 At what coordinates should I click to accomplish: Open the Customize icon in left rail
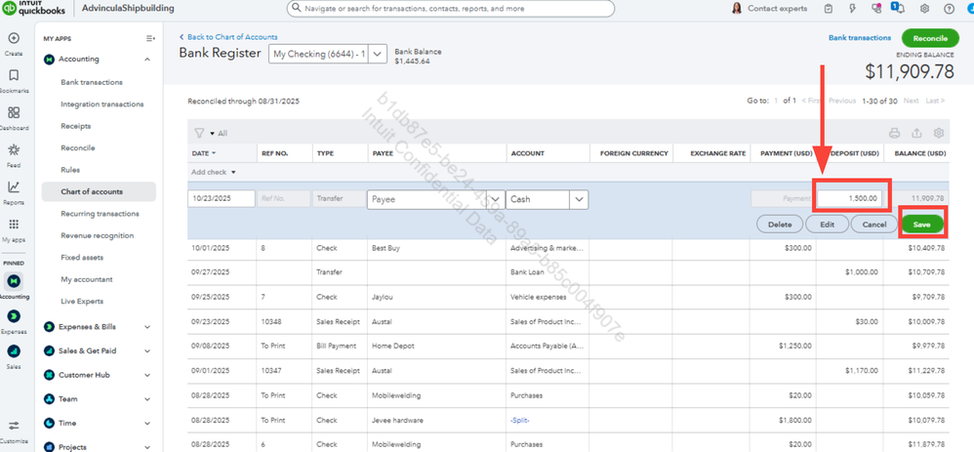14,426
